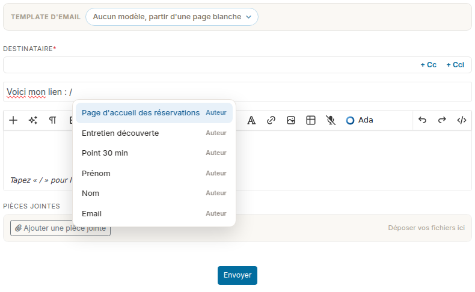Switch to HTML source code view
The image size is (475, 292).
(462, 120)
